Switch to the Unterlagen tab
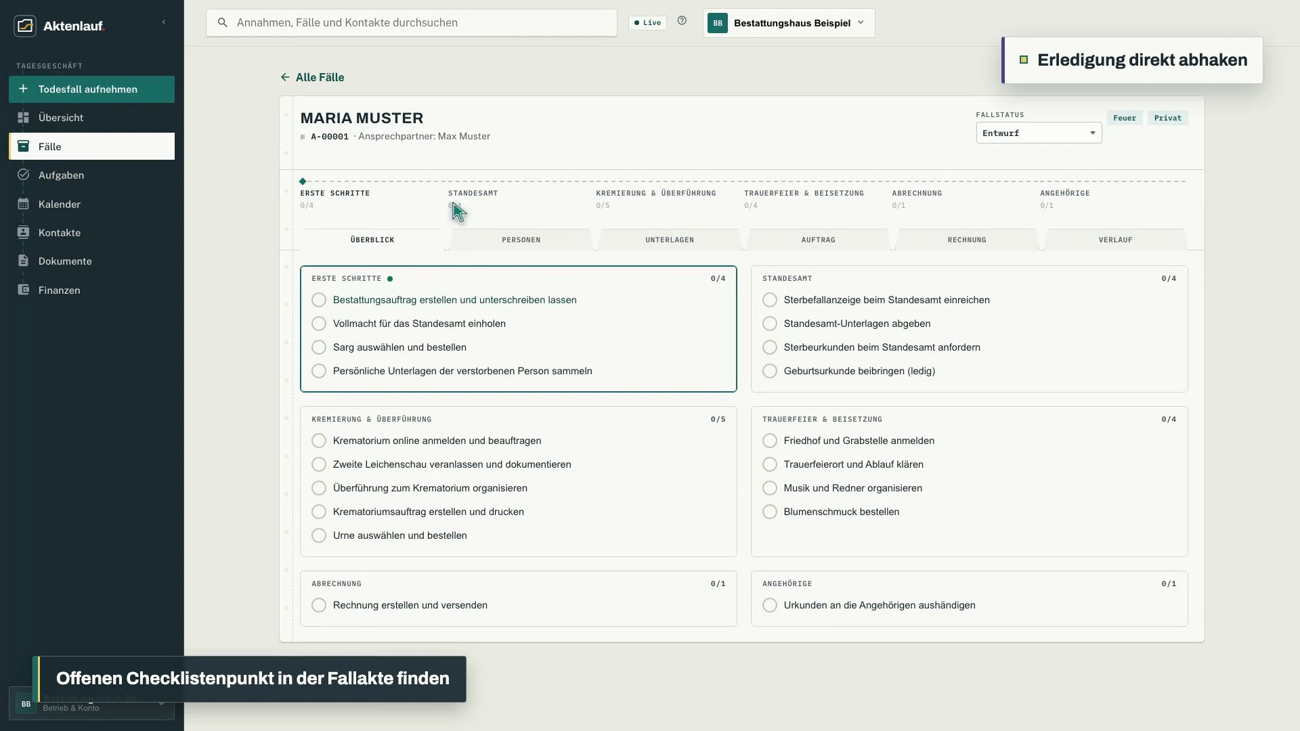The height and width of the screenshot is (731, 1300). pos(670,240)
